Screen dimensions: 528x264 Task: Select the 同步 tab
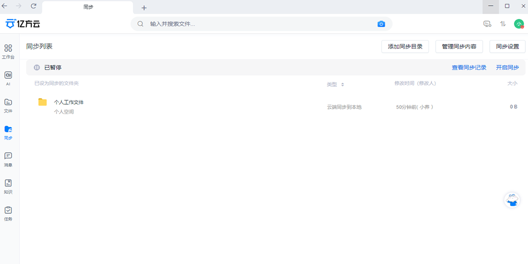tap(88, 7)
